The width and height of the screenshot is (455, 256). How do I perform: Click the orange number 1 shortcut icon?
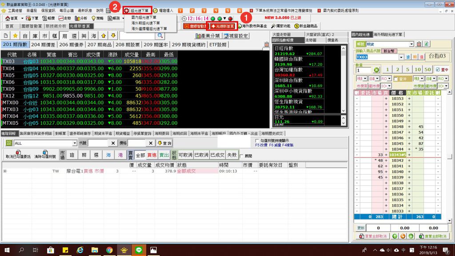point(180,11)
